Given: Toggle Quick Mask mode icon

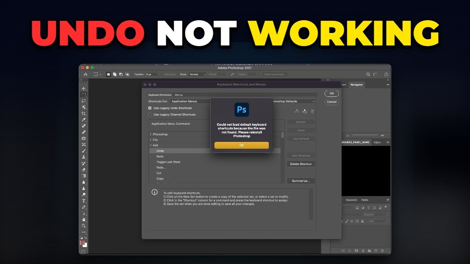Looking at the screenshot, I should (x=83, y=252).
